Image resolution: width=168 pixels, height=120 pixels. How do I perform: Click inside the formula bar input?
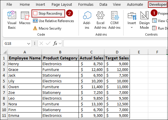116,43
